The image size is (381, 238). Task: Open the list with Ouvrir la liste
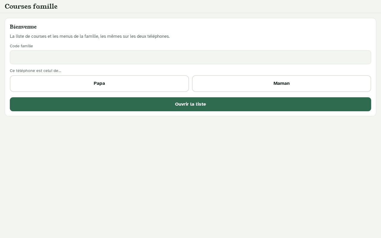[x=190, y=104]
